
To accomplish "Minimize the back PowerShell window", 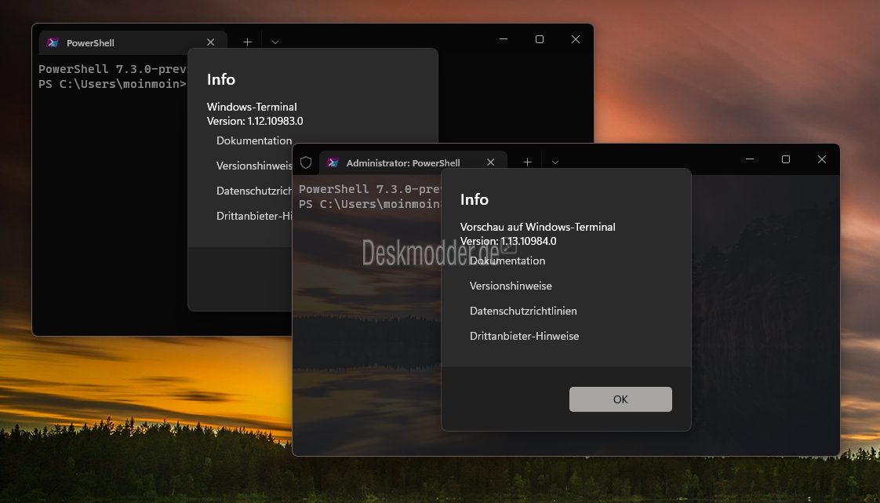I will coord(504,39).
